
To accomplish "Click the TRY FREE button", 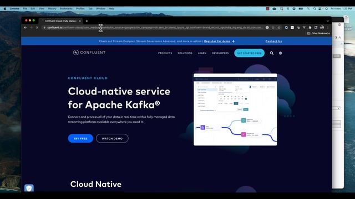I will pos(80,138).
